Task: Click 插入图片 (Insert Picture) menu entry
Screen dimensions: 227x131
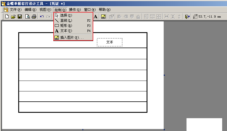Action: 72,38
